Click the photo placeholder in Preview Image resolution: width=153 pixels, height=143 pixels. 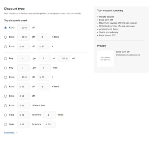point(105,58)
